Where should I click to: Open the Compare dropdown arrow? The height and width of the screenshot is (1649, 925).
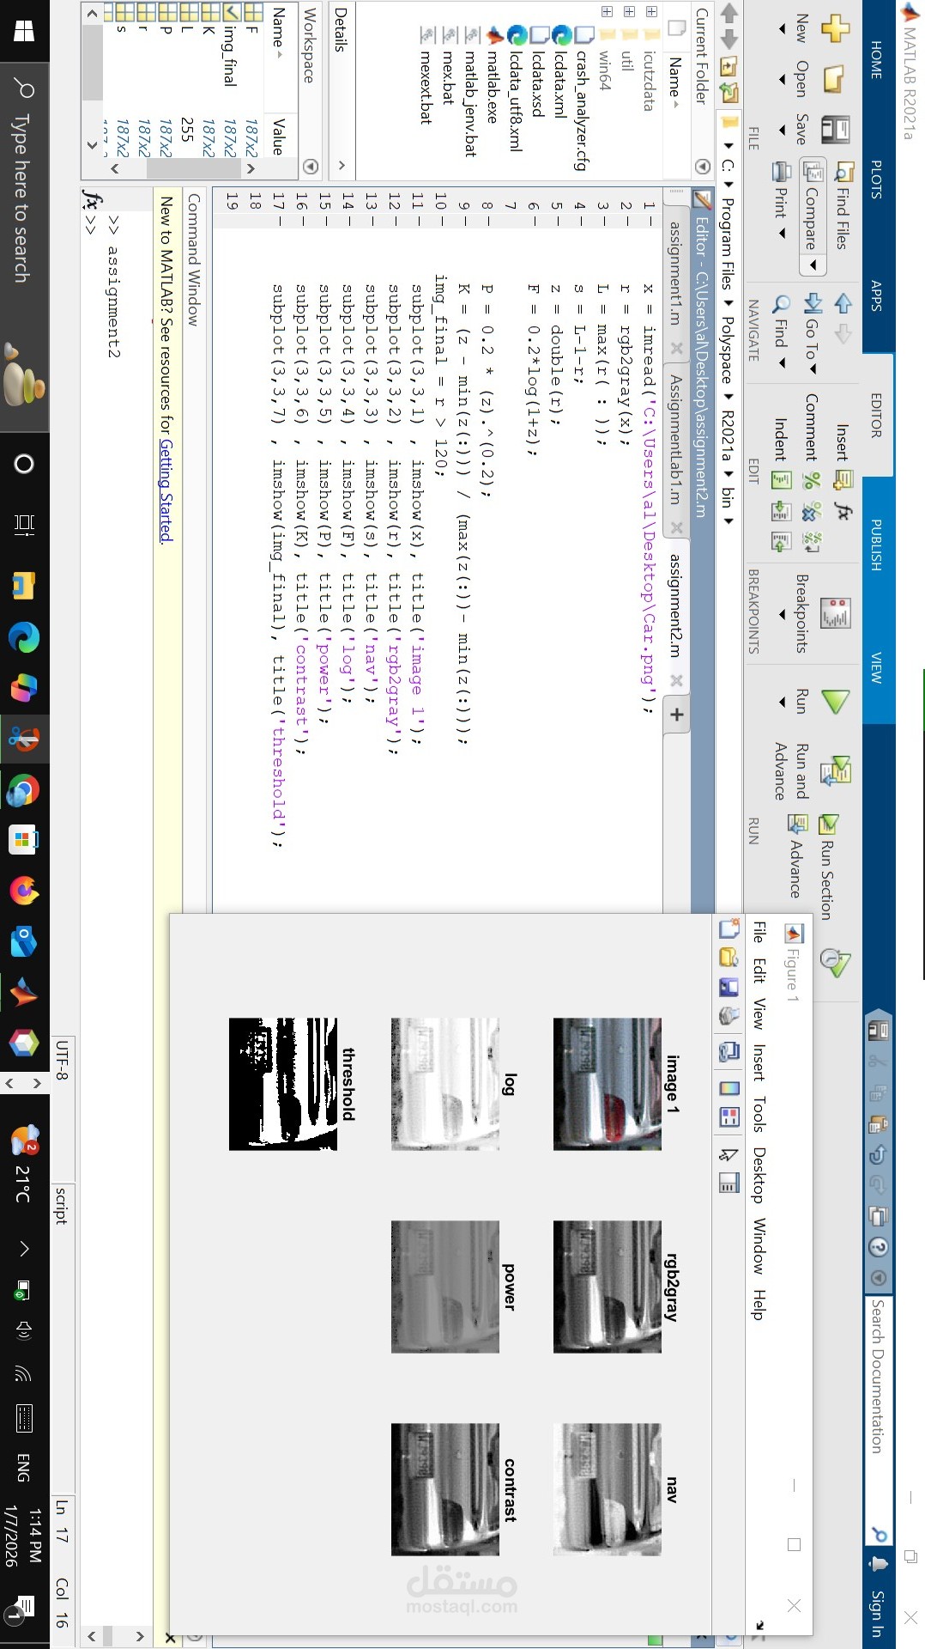pos(812,265)
